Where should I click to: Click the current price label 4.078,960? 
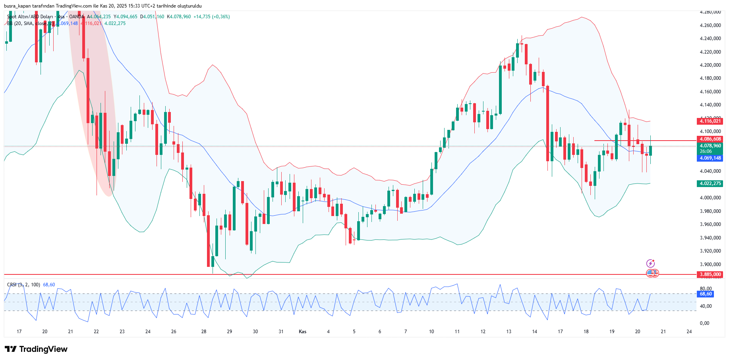coord(710,146)
